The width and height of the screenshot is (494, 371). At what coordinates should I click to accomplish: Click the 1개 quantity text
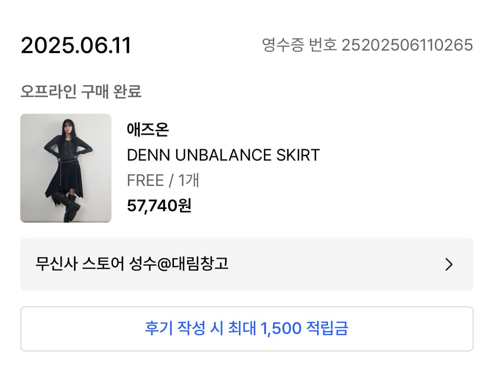[x=188, y=181]
